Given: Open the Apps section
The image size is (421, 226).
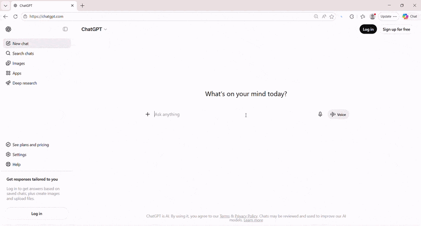Looking at the screenshot, I should tap(37, 73).
